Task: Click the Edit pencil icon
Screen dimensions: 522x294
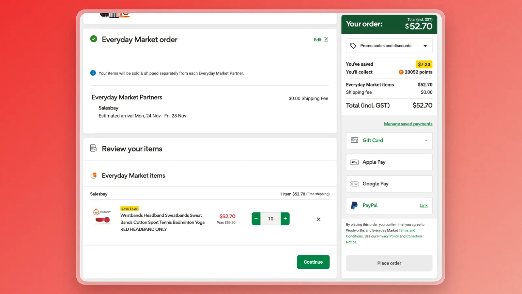Action: click(326, 40)
